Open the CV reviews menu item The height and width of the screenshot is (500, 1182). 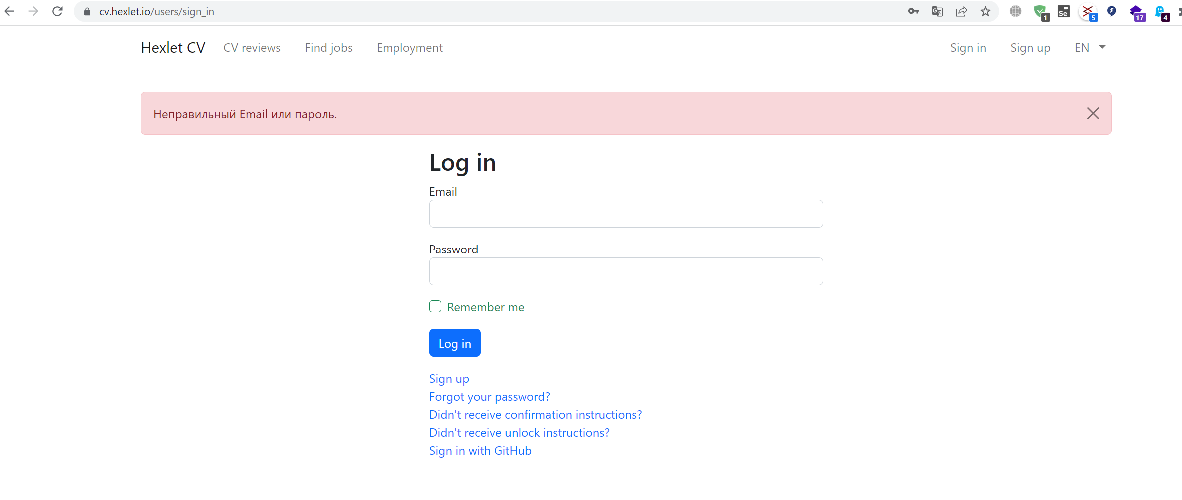click(252, 47)
